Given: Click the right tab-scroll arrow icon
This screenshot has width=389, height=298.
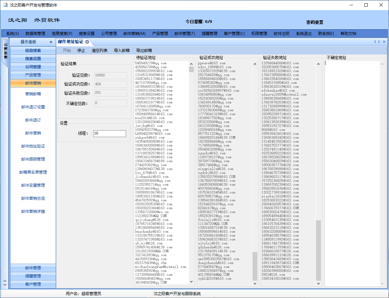Looking at the screenshot, I should pyautogui.click(x=379, y=42).
